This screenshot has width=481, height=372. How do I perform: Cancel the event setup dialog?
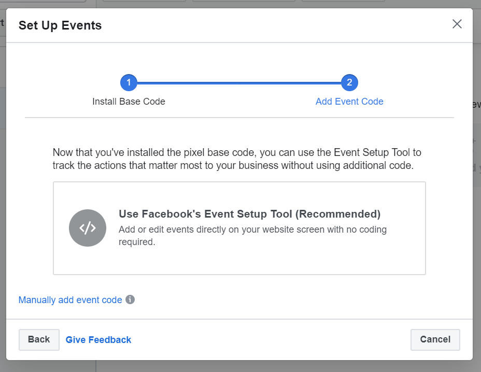pos(435,339)
